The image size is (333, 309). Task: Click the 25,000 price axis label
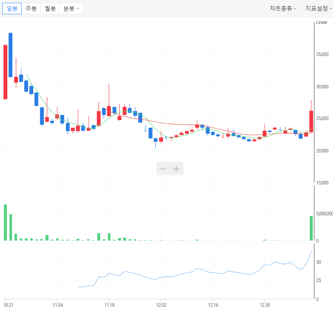[322, 118]
